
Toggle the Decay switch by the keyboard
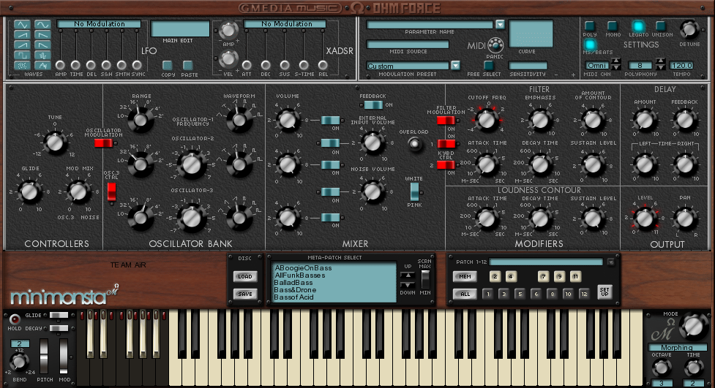pyautogui.click(x=59, y=328)
